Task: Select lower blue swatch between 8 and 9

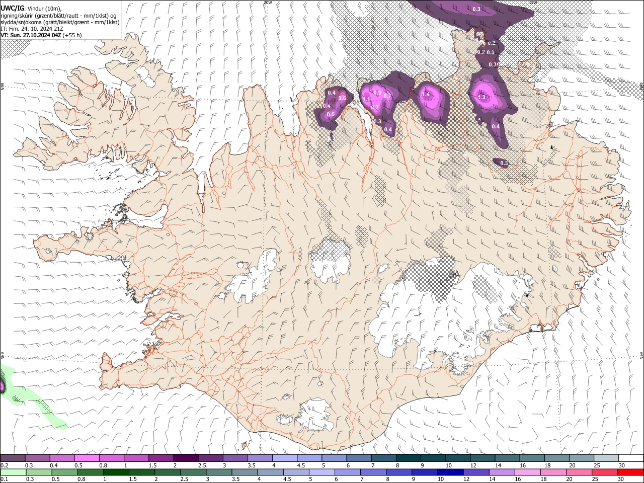Action: [399, 472]
